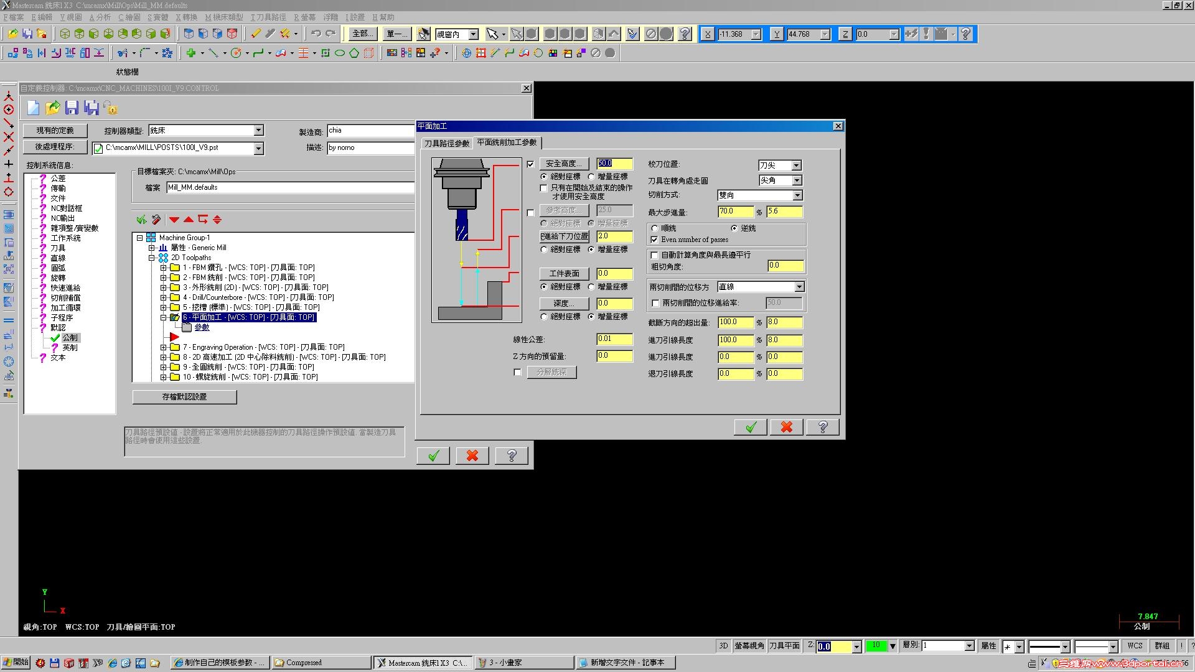Click the red down-arrow move icon
Viewport: 1195px width, 672px height.
pos(174,220)
